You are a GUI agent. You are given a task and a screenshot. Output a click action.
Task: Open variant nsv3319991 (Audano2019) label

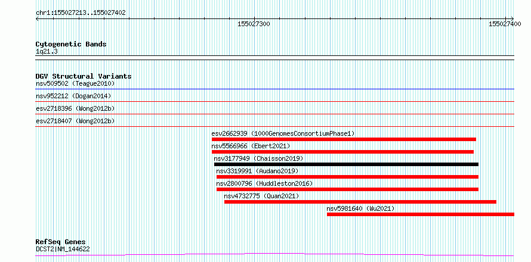point(257,171)
